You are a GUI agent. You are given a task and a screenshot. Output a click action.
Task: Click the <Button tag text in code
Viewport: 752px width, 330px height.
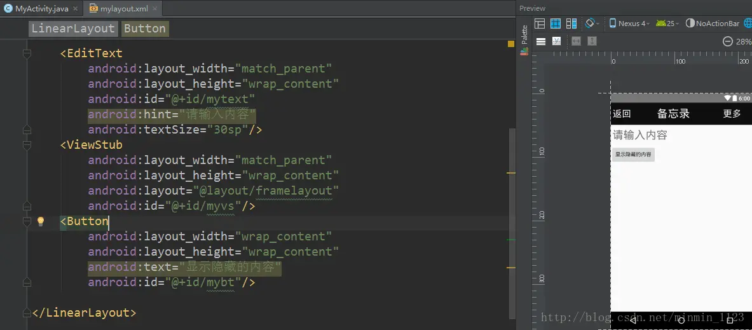[85, 221]
